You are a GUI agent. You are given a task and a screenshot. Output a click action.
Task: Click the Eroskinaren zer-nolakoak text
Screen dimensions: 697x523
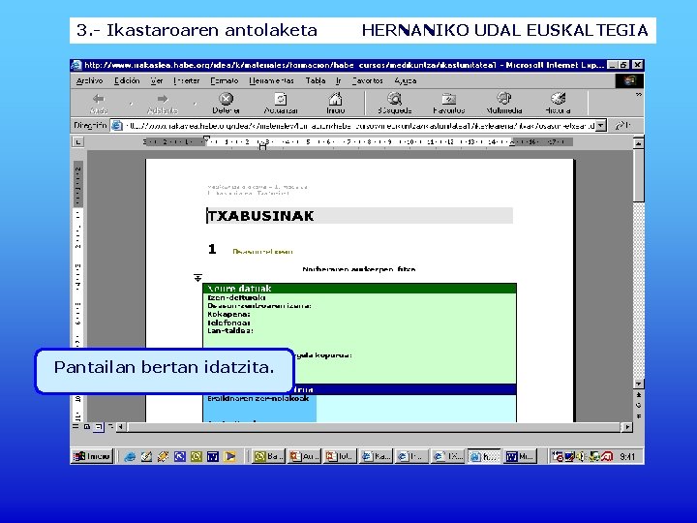click(258, 398)
